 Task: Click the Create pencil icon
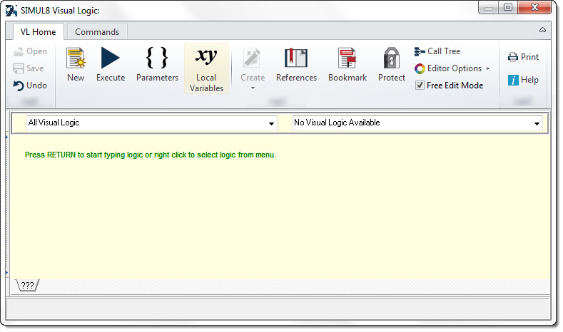point(252,58)
